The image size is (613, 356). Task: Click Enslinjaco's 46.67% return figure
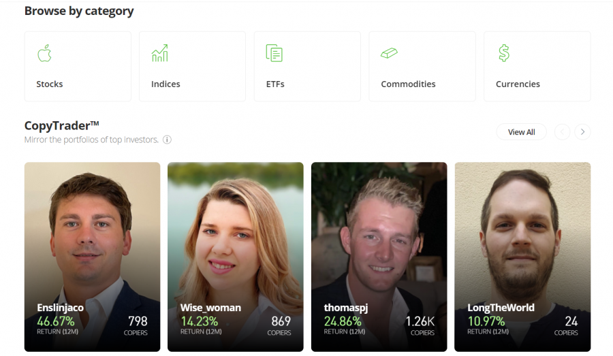click(x=56, y=321)
